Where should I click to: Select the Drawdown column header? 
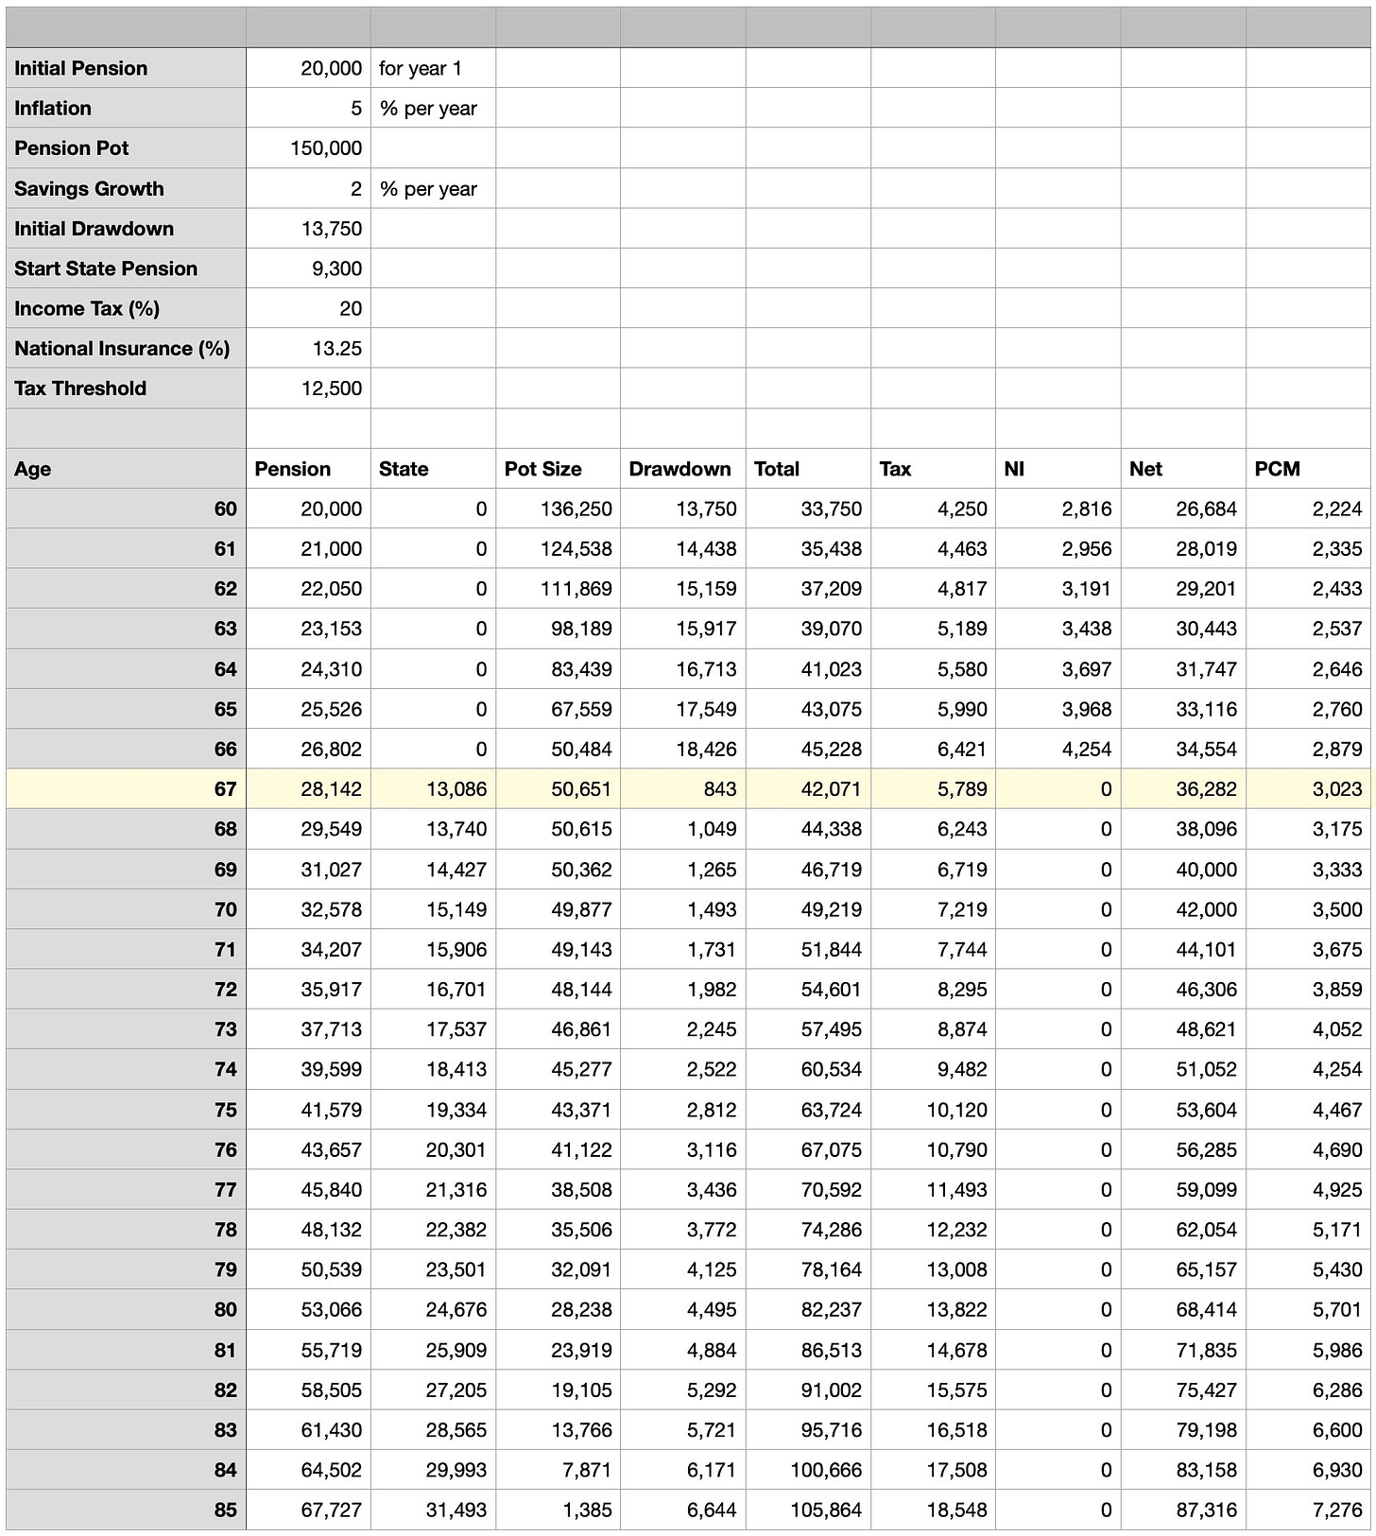click(683, 469)
